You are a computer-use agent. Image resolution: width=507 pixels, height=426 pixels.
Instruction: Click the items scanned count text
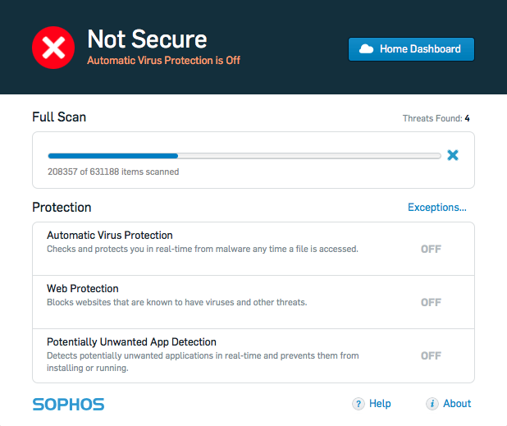click(113, 172)
